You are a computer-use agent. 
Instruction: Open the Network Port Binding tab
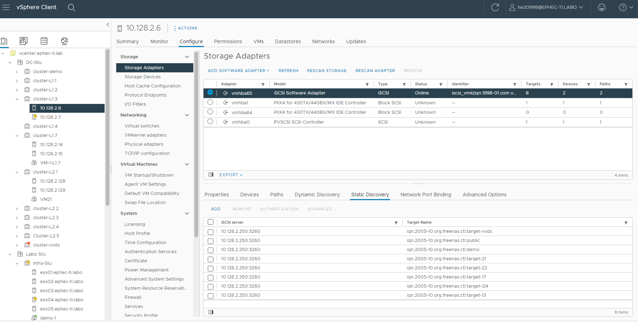click(426, 195)
